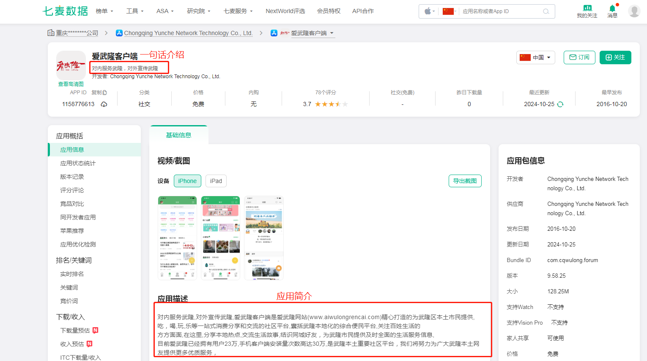
Task: Select 下载量预估 in sidebar
Action: tap(75, 331)
